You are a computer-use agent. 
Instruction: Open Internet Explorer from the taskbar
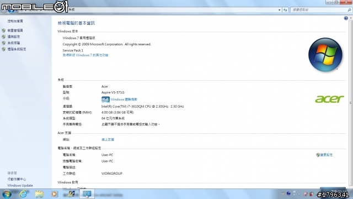point(23,194)
